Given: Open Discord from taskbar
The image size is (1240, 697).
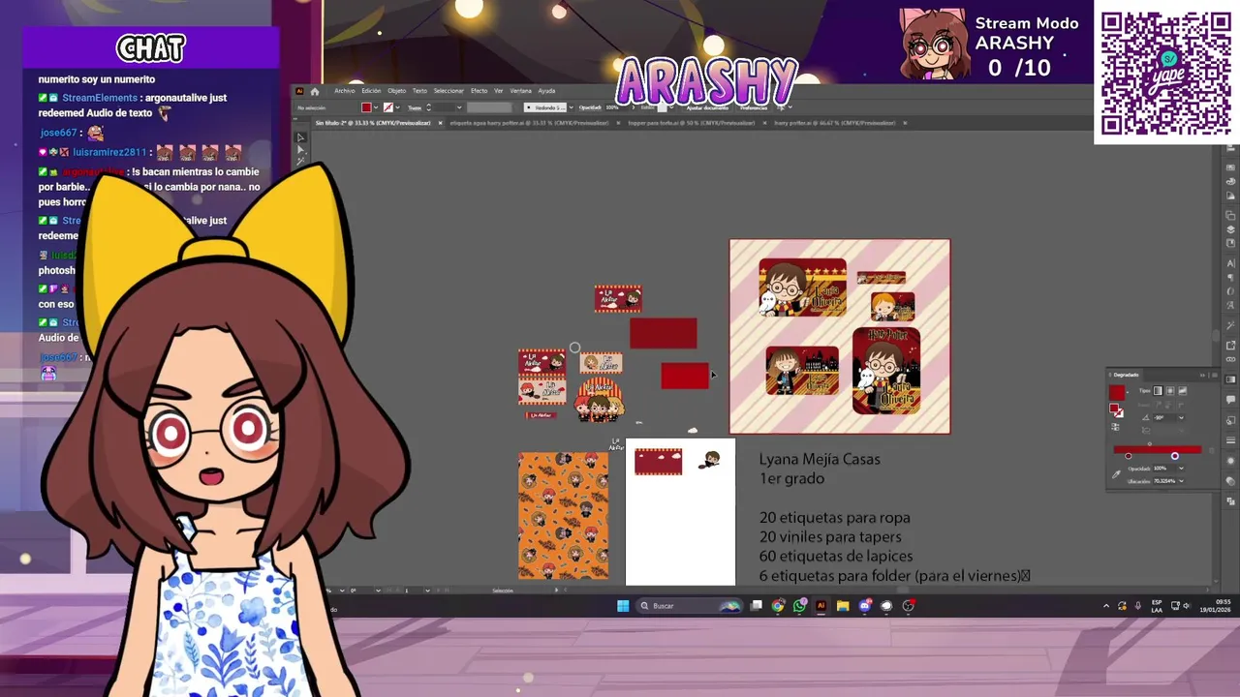Looking at the screenshot, I should [x=865, y=606].
